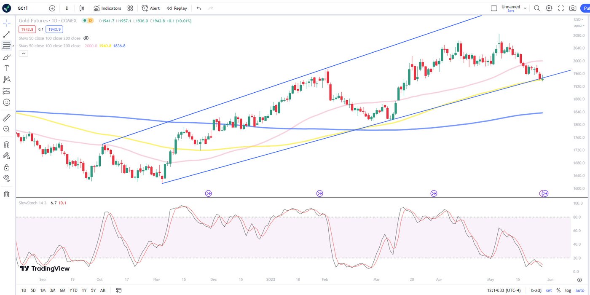Select the YTD time range

click(x=73, y=290)
